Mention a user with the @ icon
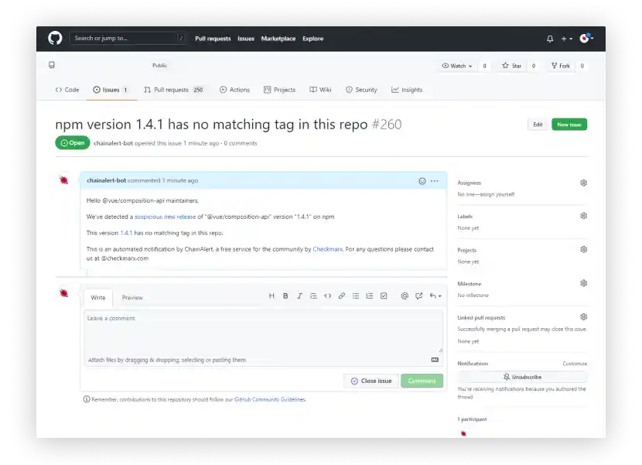The image size is (642, 465). (x=405, y=296)
